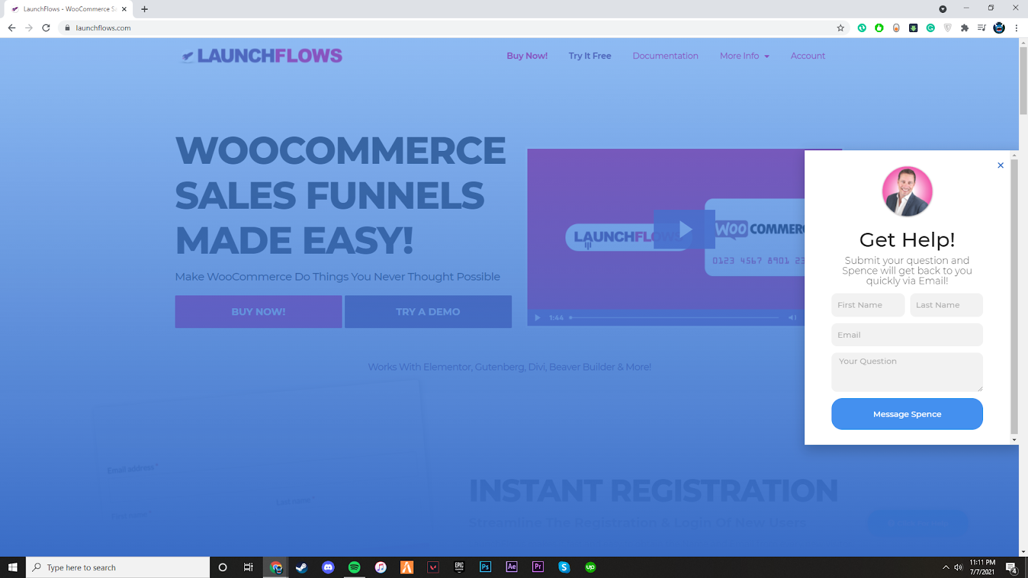1028x578 pixels.
Task: Click the LaunchFlows logo
Action: click(x=261, y=56)
